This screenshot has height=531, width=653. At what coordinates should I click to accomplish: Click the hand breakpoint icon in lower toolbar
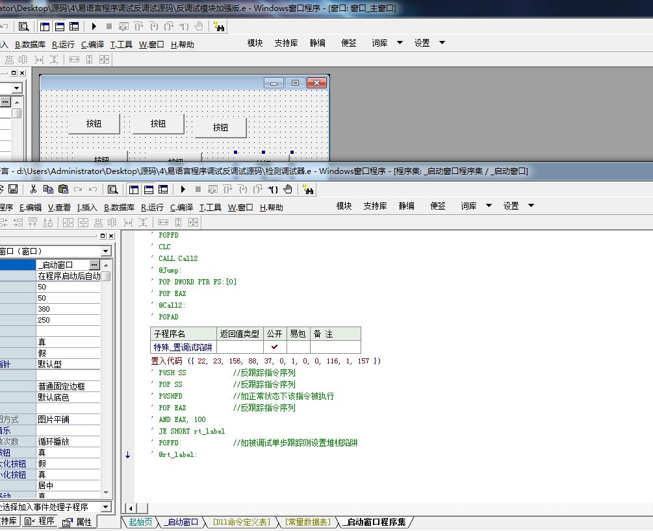pyautogui.click(x=288, y=190)
